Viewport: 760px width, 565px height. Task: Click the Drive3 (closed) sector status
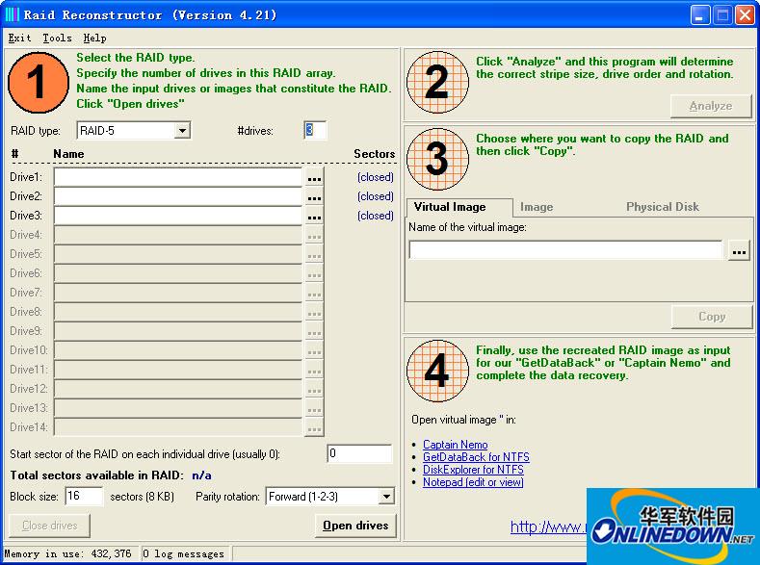coord(375,216)
